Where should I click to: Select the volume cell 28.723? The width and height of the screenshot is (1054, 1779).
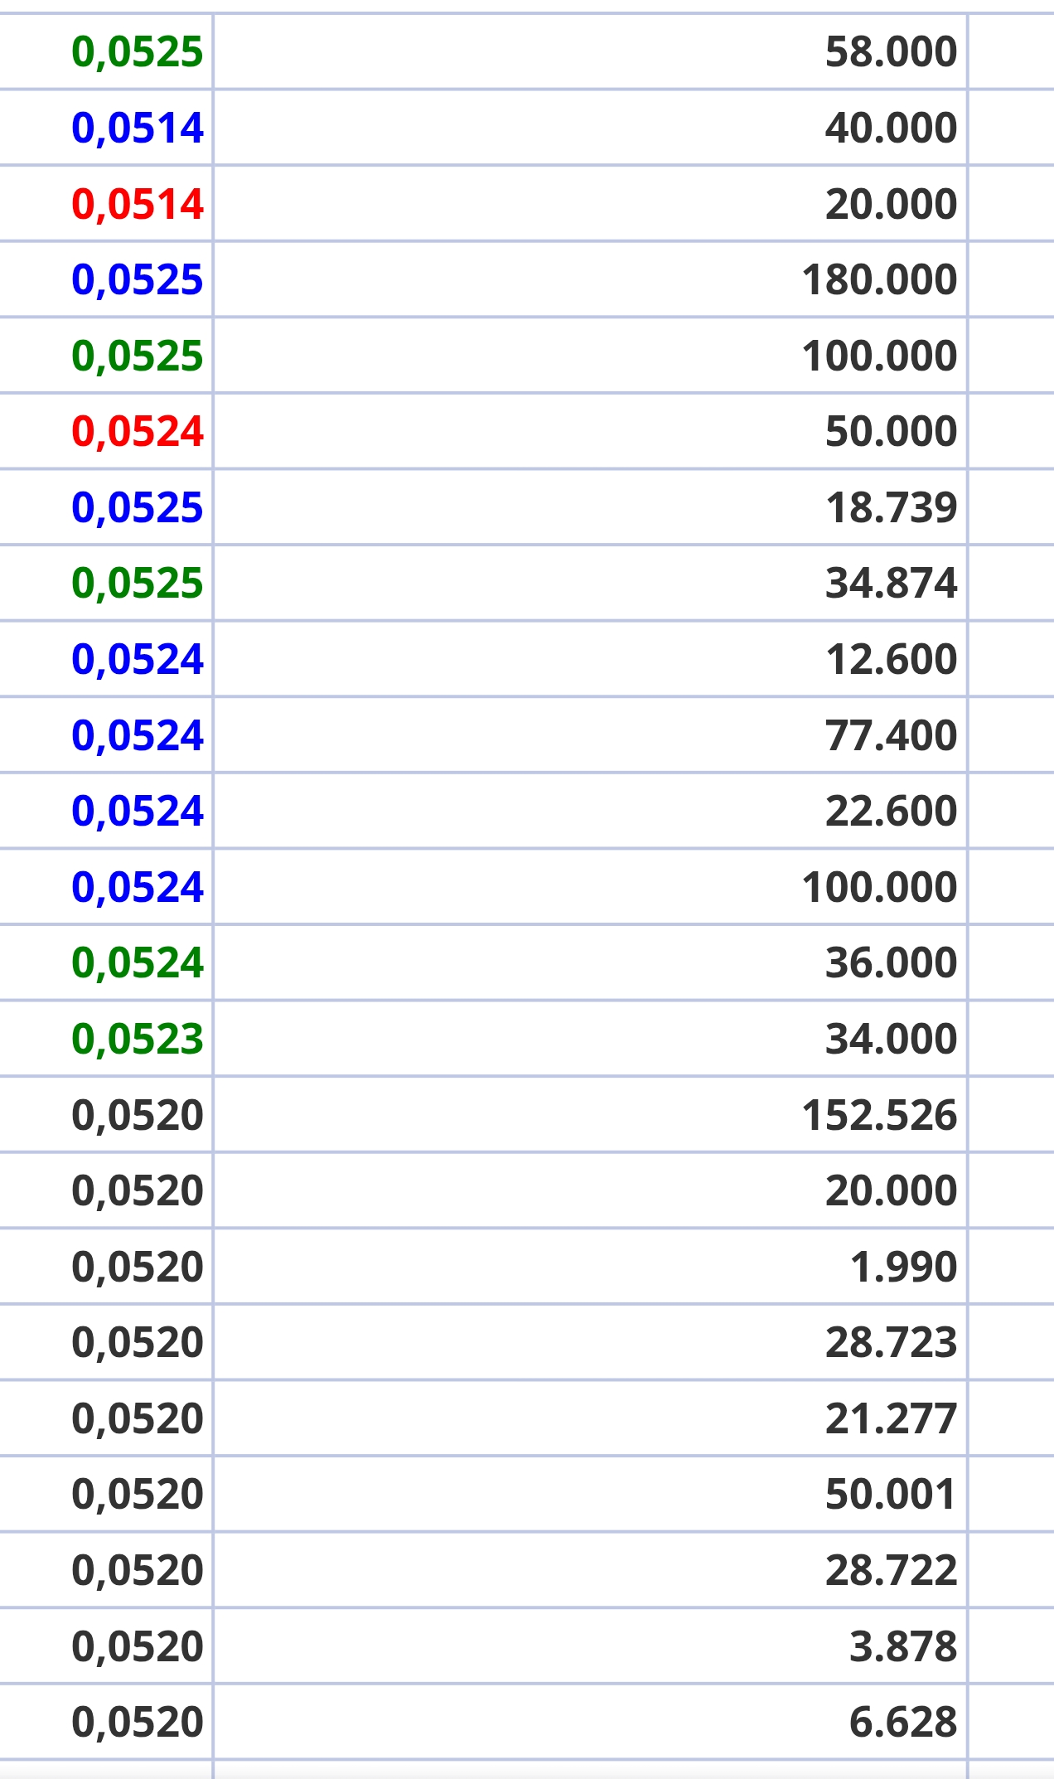pyautogui.click(x=891, y=1343)
